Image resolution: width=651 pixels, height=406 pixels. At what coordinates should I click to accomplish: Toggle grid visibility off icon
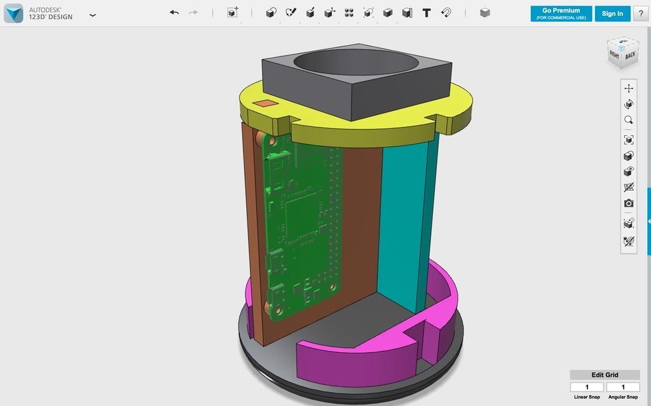point(629,187)
